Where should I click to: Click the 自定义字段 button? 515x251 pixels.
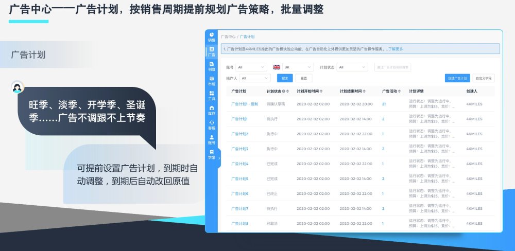coord(484,78)
